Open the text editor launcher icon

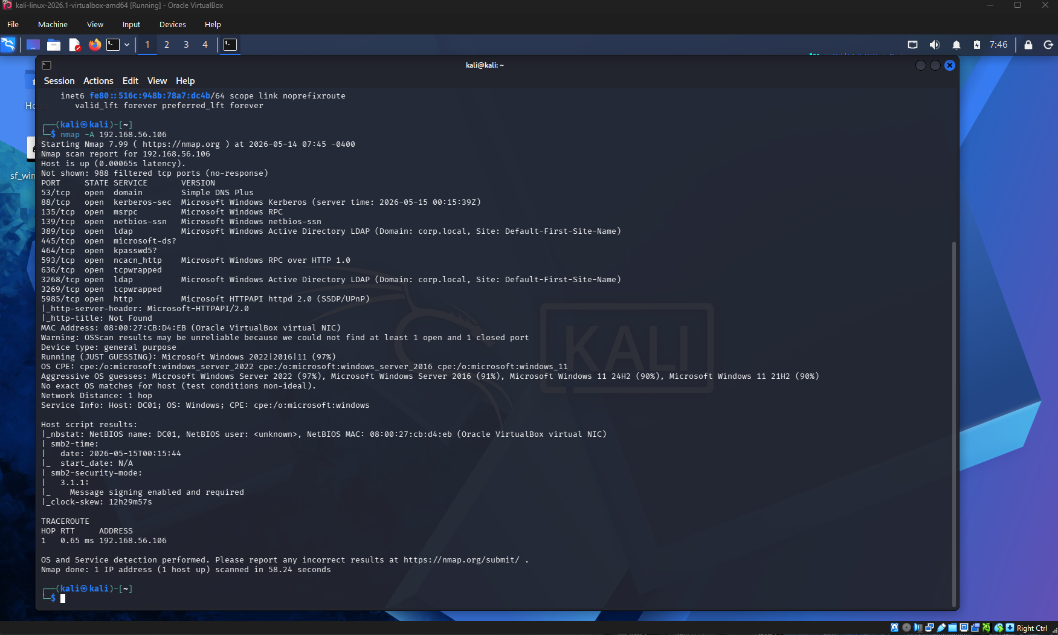[74, 45]
